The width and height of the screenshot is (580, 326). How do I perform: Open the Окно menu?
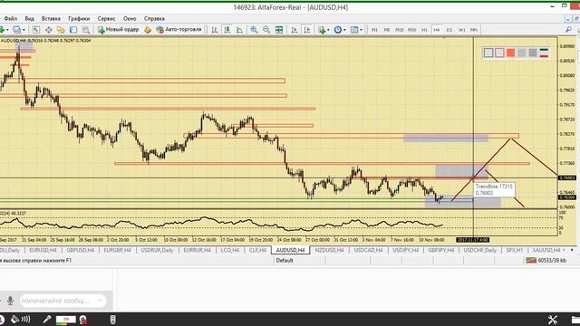pos(130,18)
